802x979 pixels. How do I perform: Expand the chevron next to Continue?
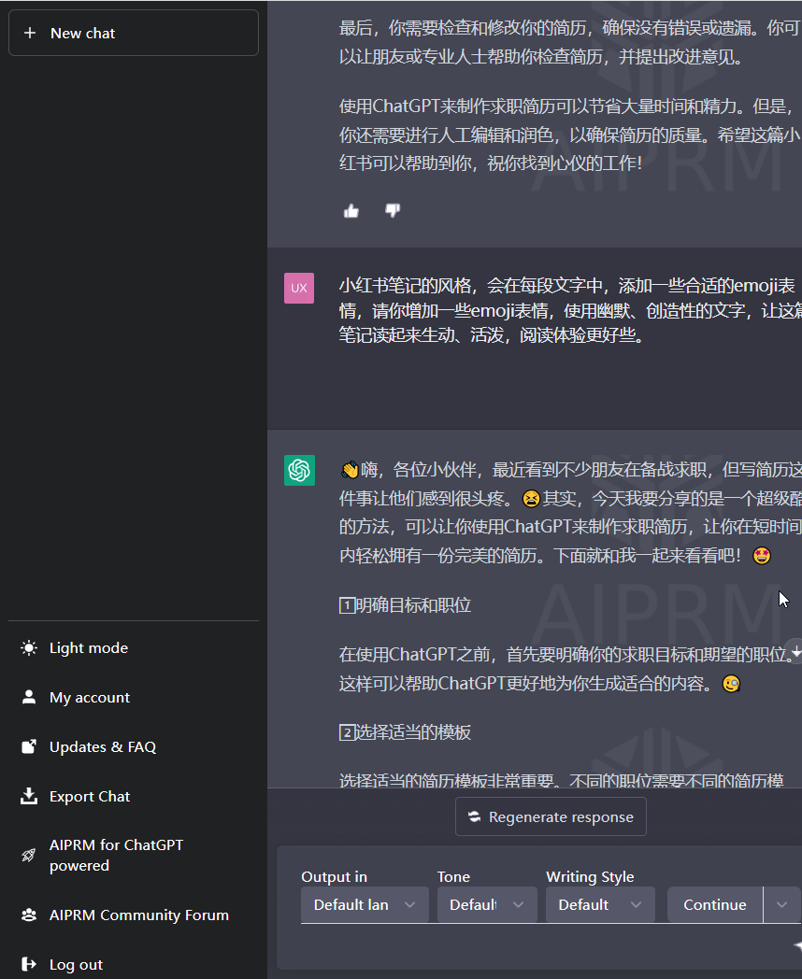(781, 904)
